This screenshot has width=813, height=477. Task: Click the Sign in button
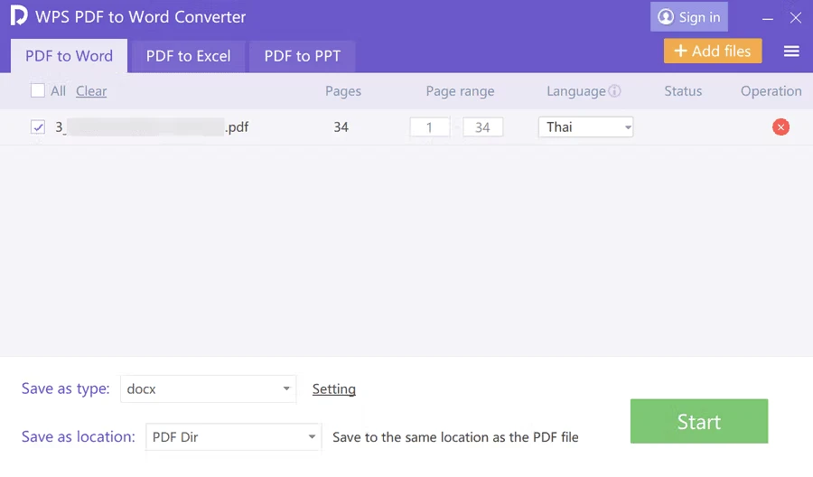(689, 17)
